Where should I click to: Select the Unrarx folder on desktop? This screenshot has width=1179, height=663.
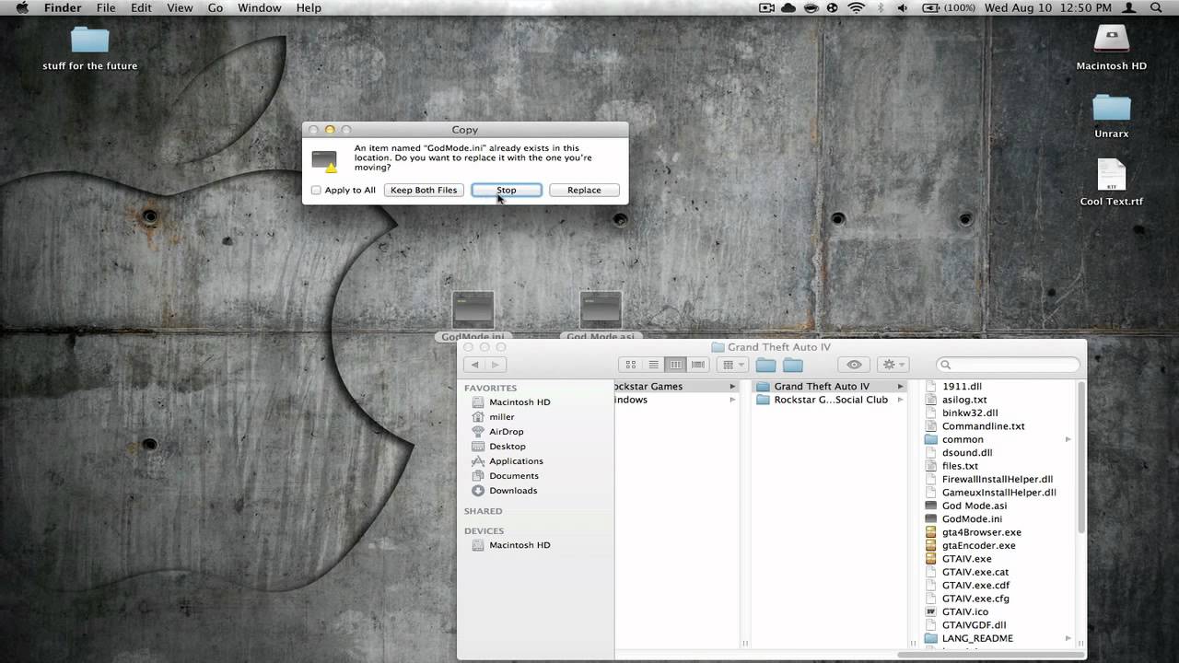click(1112, 115)
